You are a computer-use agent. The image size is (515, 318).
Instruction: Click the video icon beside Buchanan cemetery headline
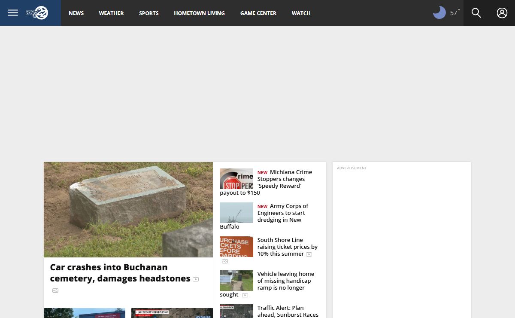click(196, 279)
